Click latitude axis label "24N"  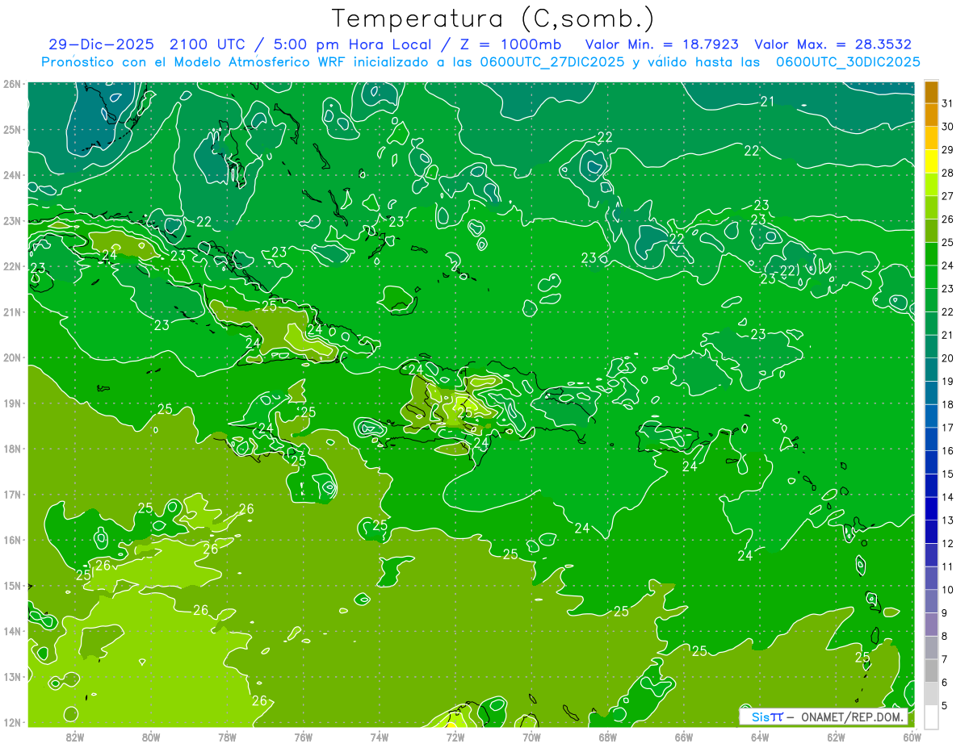(12, 175)
